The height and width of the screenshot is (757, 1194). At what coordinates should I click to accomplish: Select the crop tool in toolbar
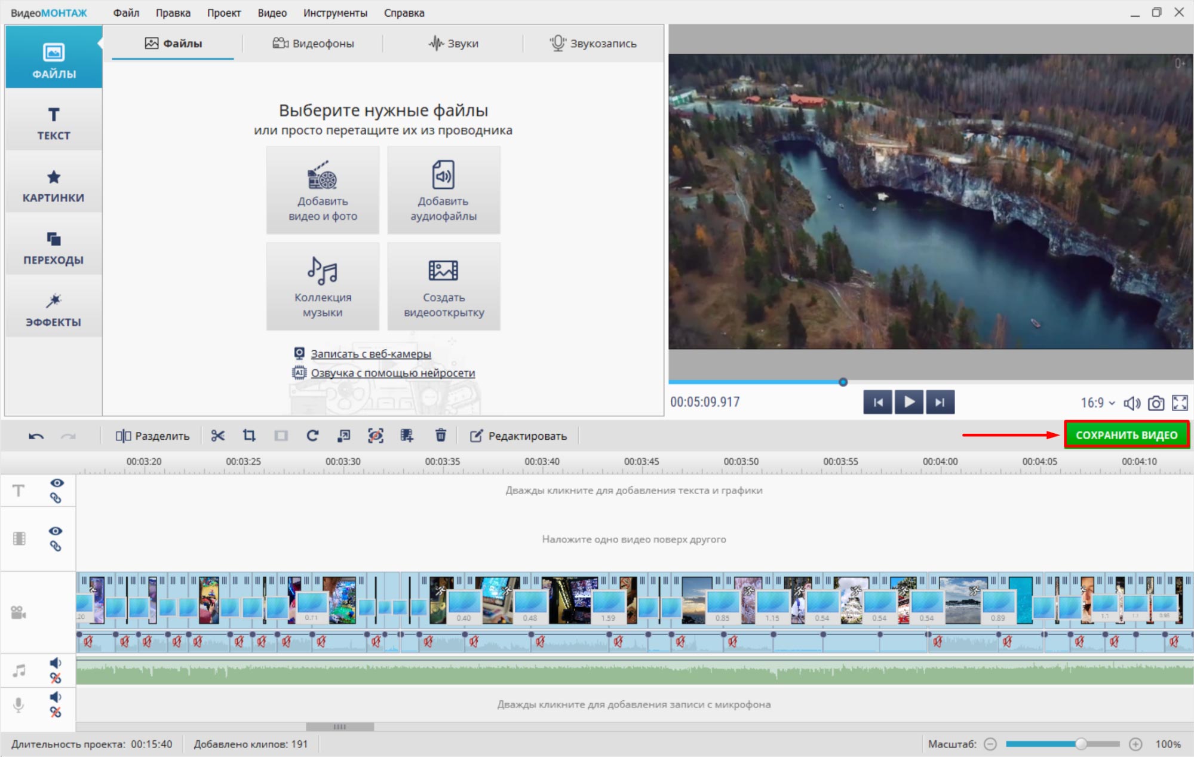click(249, 436)
